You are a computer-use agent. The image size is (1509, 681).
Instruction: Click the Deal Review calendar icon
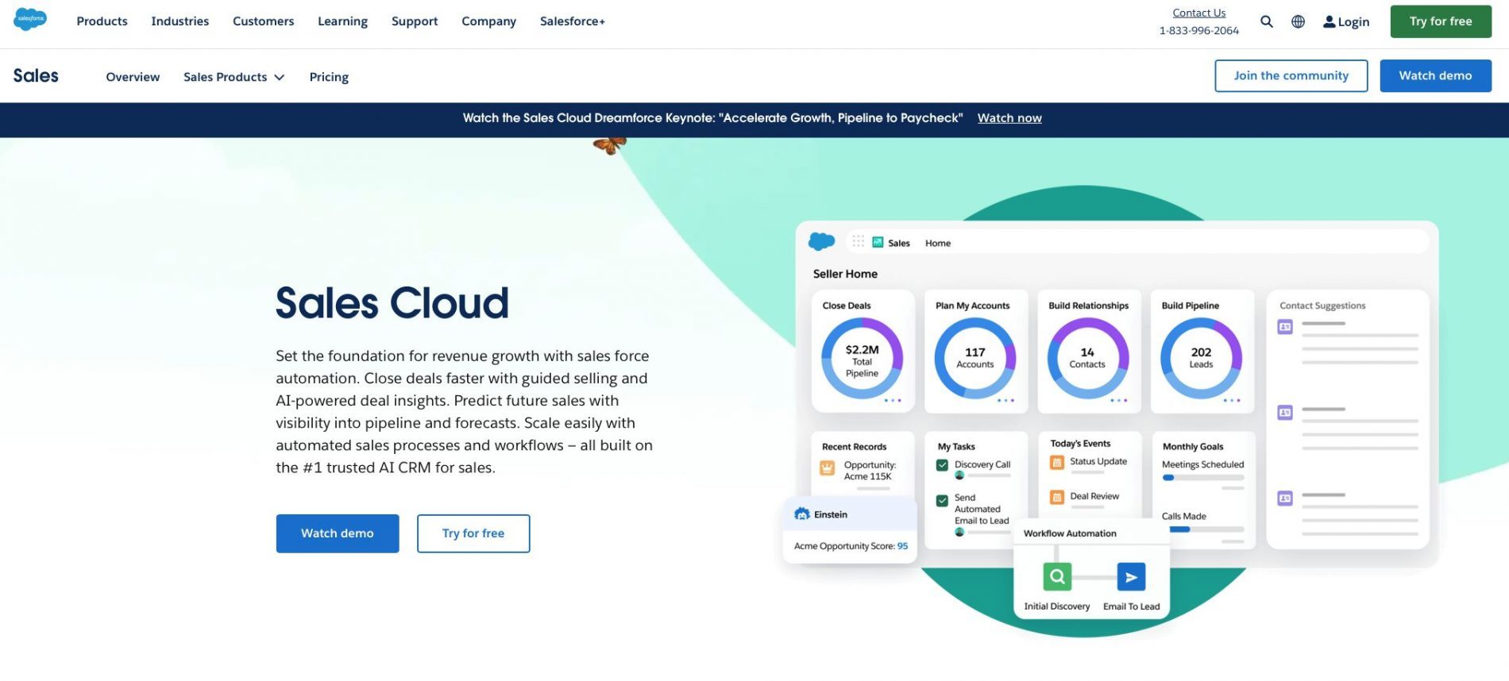[1057, 497]
